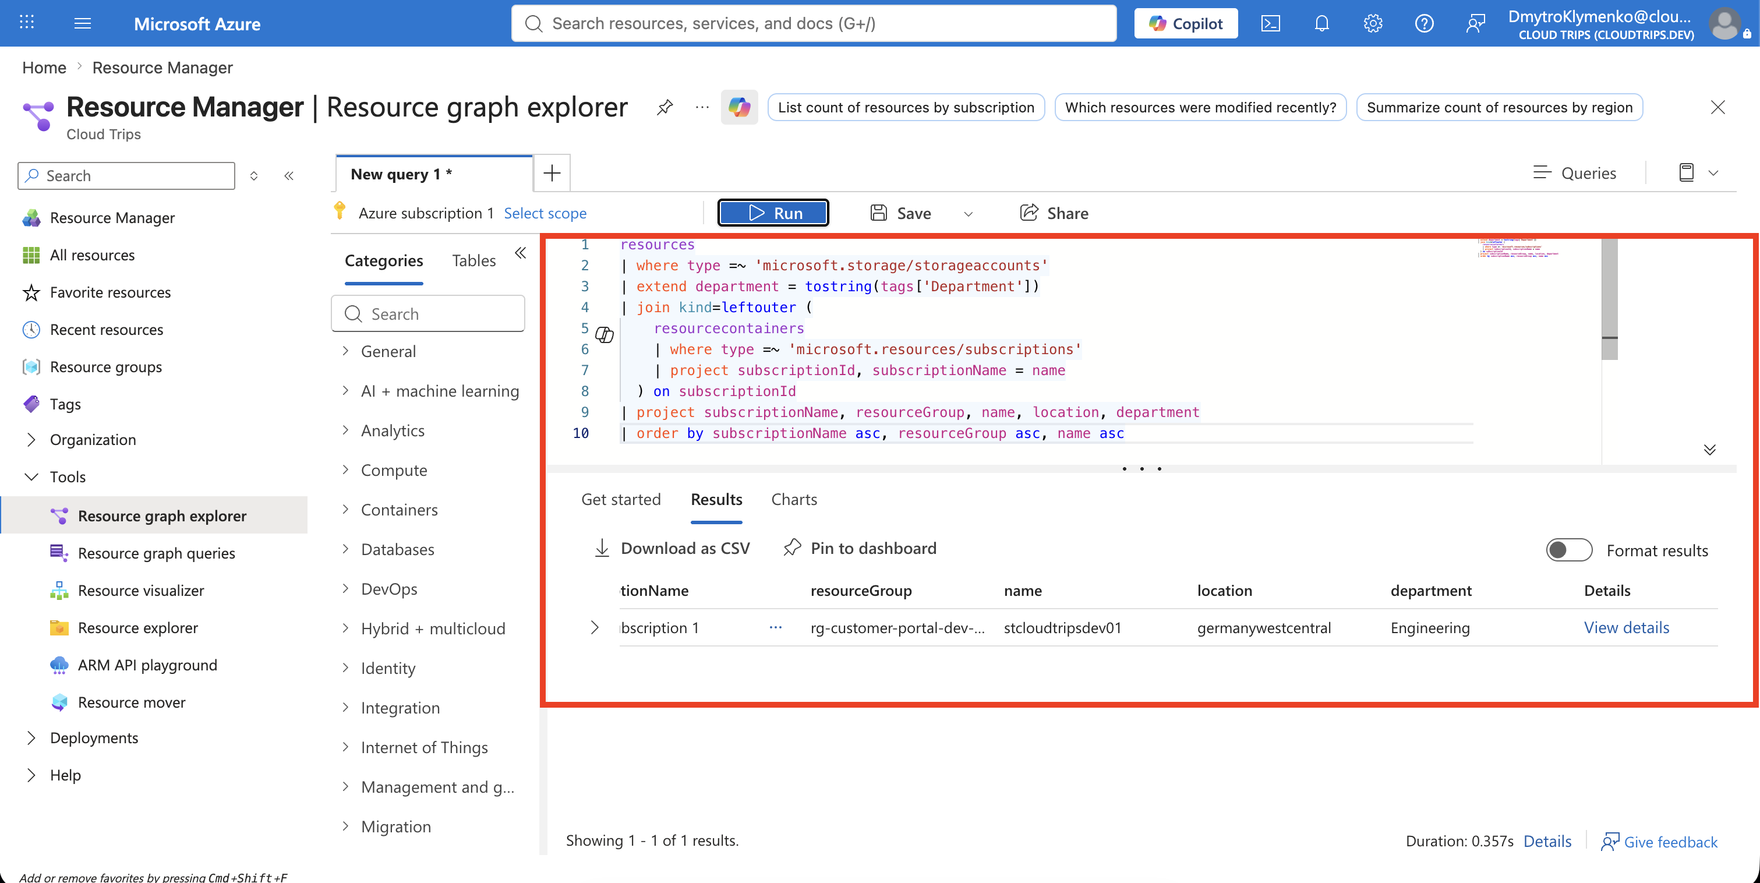Open the blade more options ellipsis

[702, 107]
